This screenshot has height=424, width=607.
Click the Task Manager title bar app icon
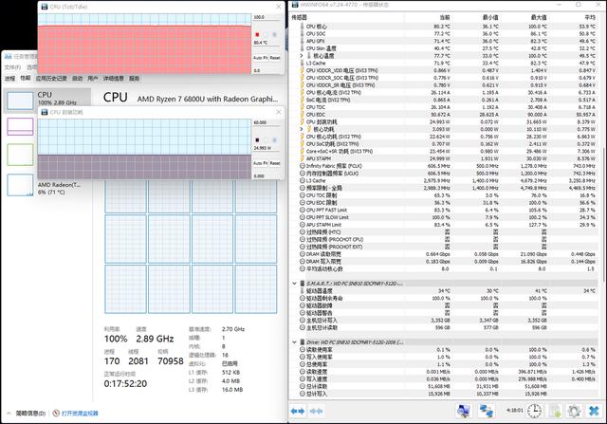[9, 57]
